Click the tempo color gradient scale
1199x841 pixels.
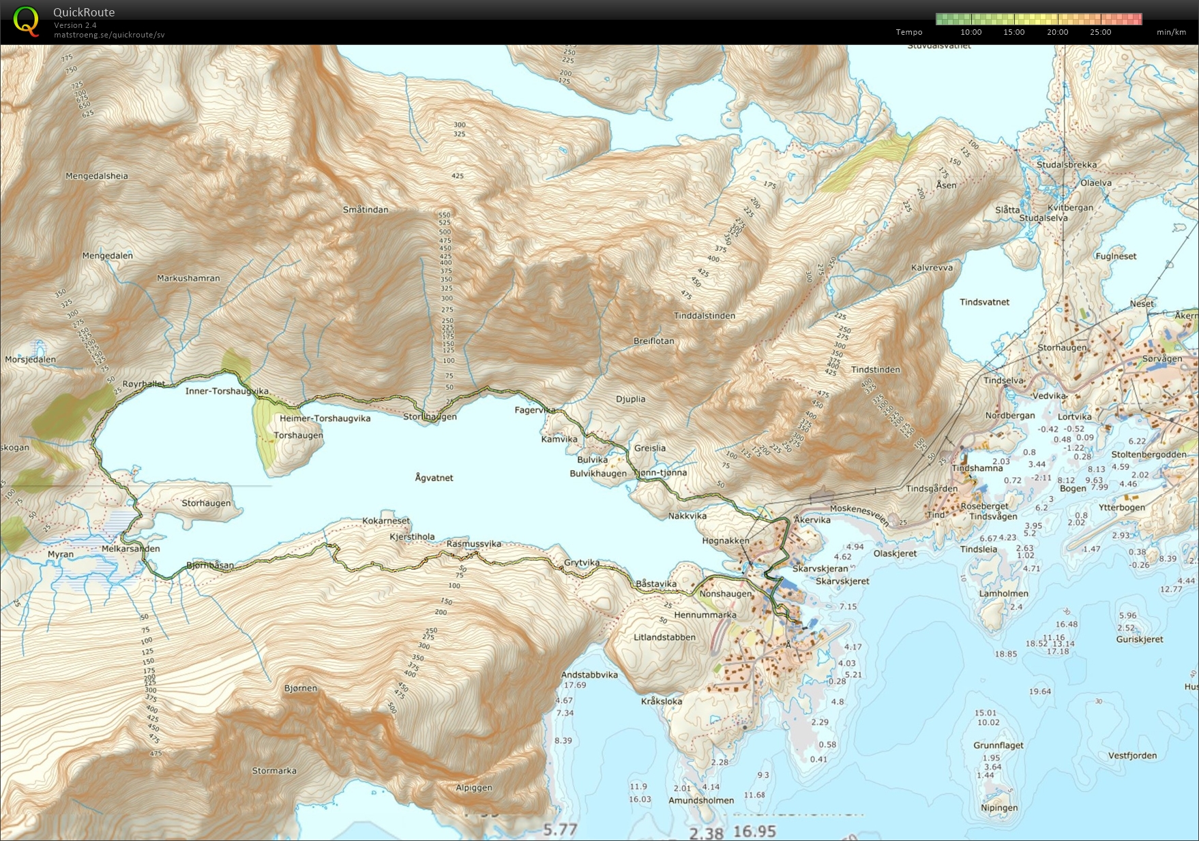pos(1039,18)
